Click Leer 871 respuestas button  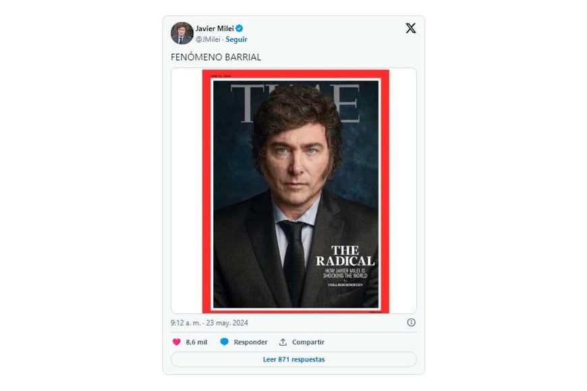pyautogui.click(x=293, y=359)
